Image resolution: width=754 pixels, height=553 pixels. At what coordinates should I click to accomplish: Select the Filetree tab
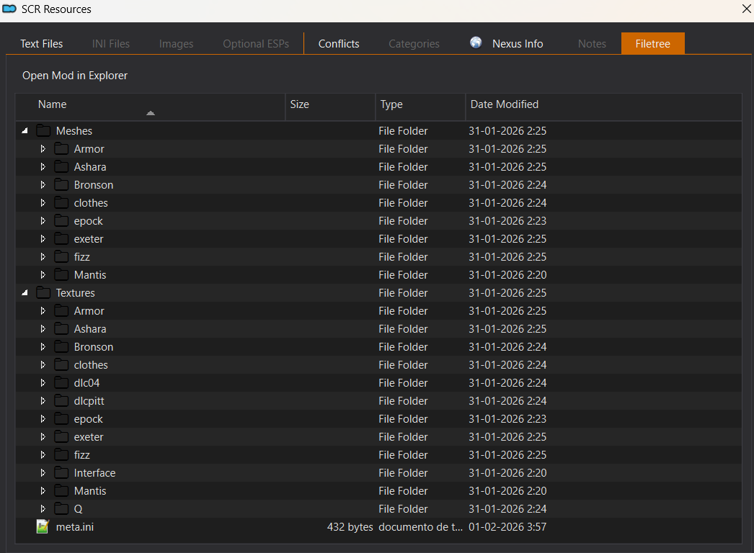pyautogui.click(x=652, y=44)
